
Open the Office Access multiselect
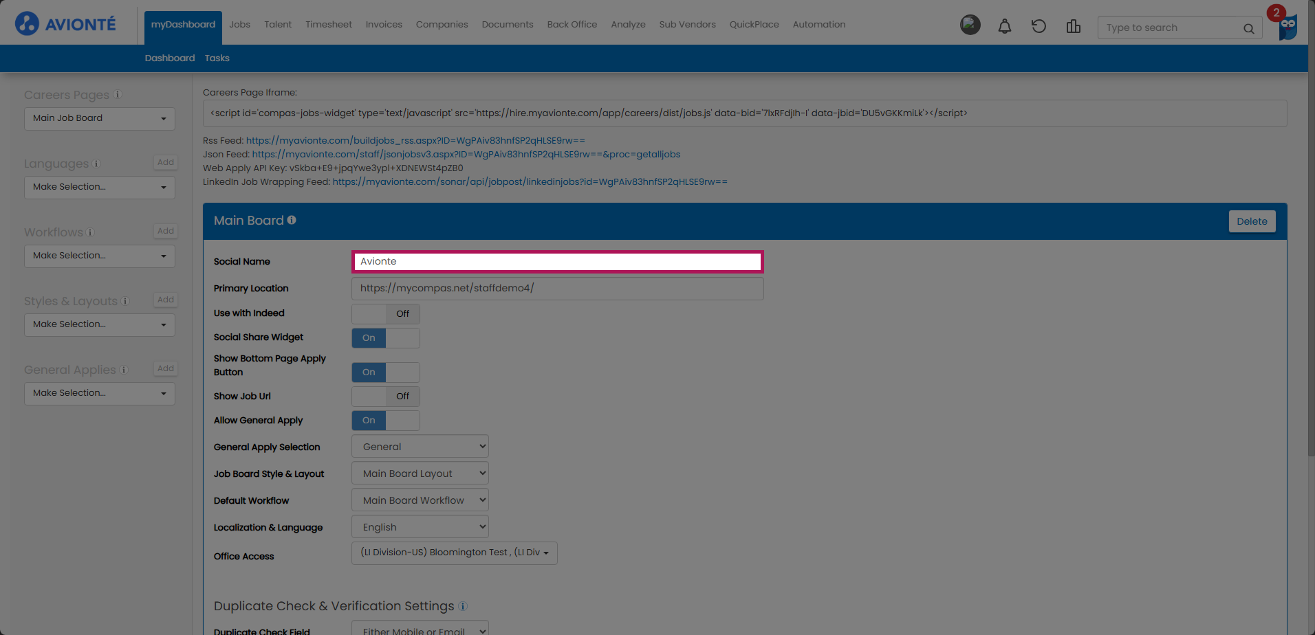click(455, 553)
